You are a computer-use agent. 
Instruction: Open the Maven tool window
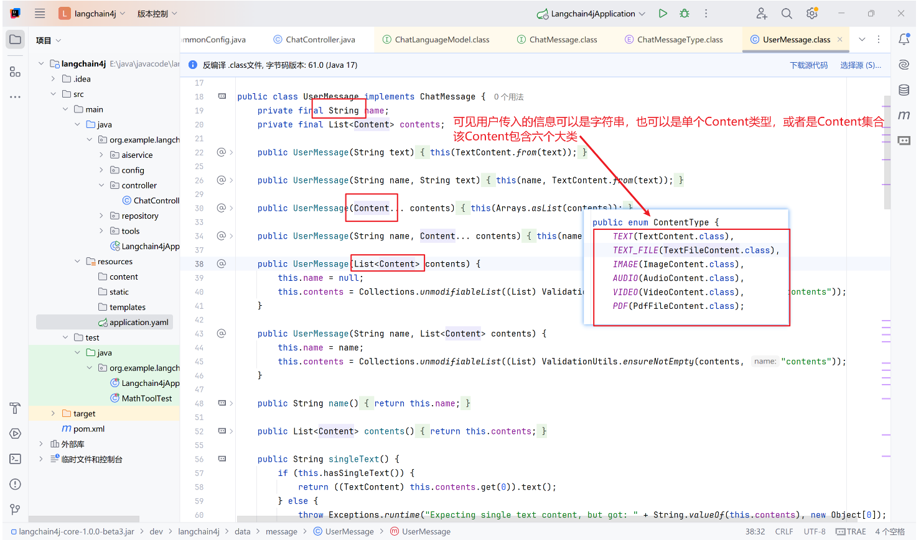904,115
